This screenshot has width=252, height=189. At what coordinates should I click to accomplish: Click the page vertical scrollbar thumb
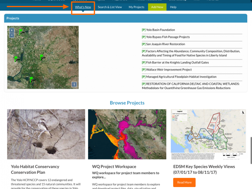(251, 150)
